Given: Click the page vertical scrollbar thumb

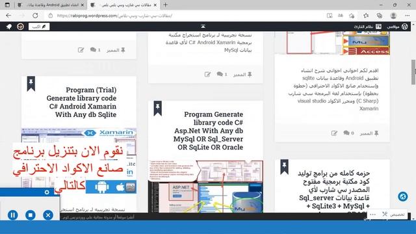Looking at the screenshot, I should [x=413, y=72].
